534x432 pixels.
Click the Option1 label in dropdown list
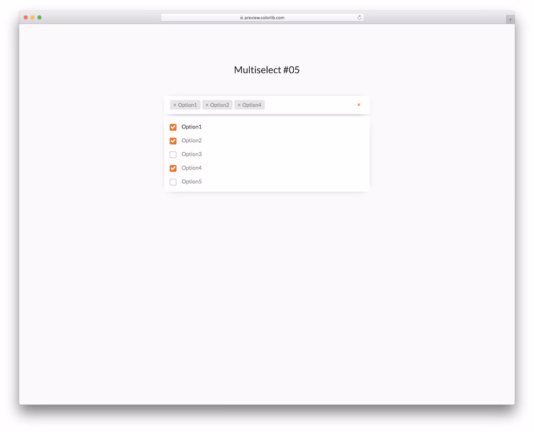click(x=191, y=127)
